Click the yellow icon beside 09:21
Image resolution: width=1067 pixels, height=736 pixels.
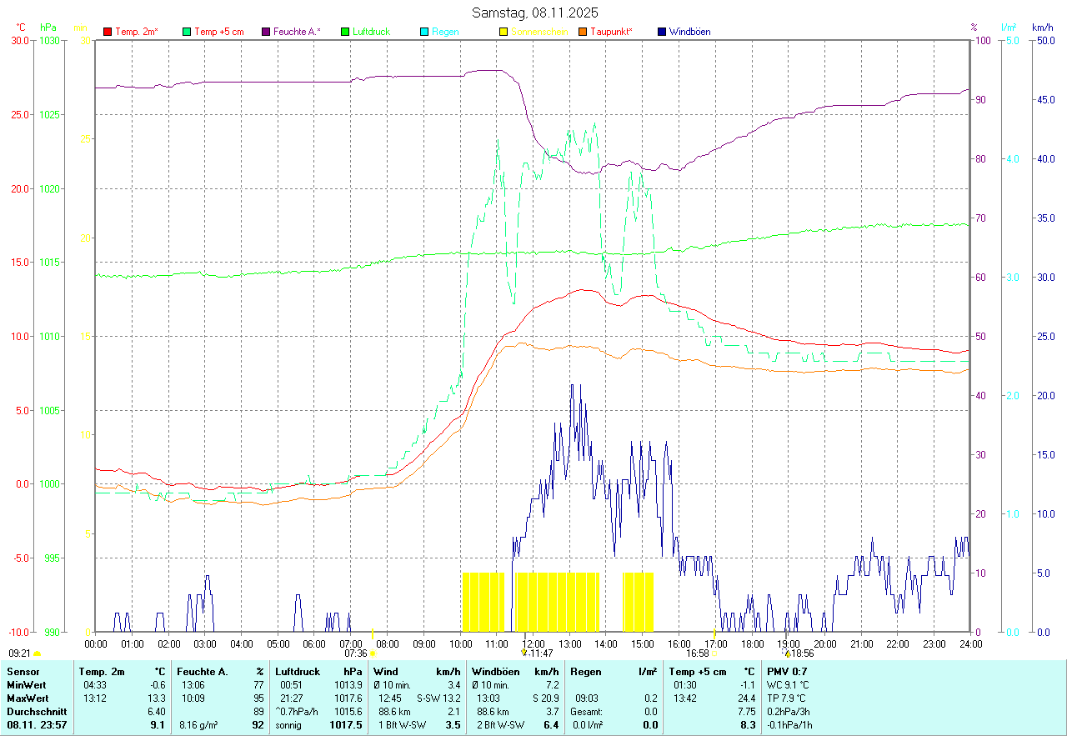click(x=37, y=653)
